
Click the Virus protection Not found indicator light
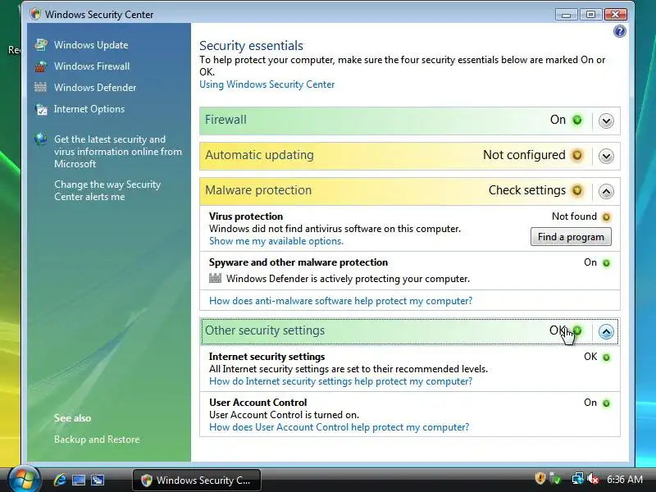(606, 217)
